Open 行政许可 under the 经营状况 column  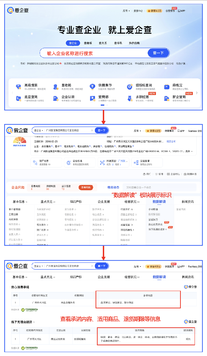[x=127, y=209]
